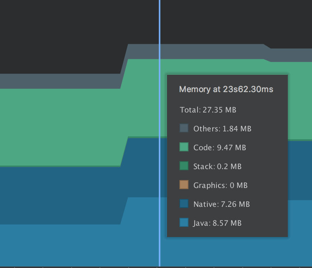This screenshot has height=268, width=312.
Task: Click the Stack legend swatch icon
Action: (x=184, y=166)
